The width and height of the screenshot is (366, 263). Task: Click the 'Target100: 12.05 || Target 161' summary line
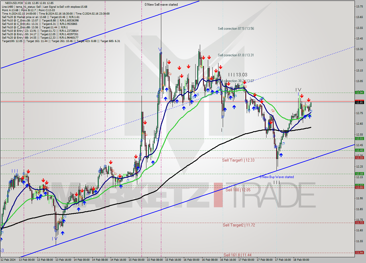click(x=61, y=41)
